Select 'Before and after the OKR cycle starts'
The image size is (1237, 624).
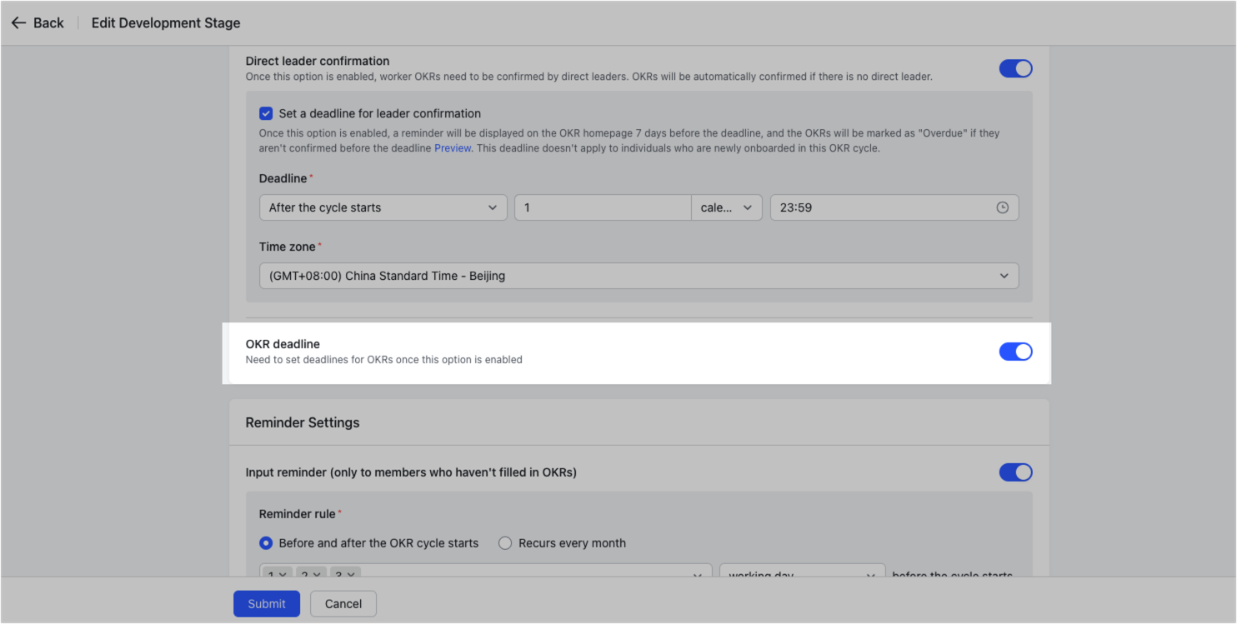265,542
